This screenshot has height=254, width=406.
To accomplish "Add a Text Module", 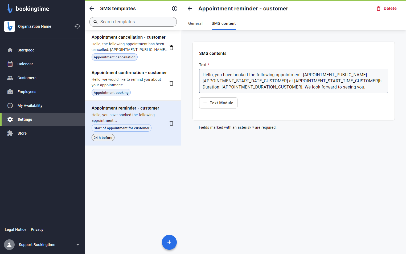I will [x=218, y=103].
